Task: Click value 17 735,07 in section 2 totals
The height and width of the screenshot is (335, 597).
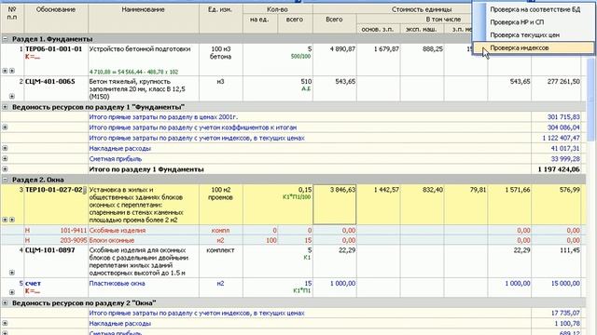Action: click(x=566, y=314)
